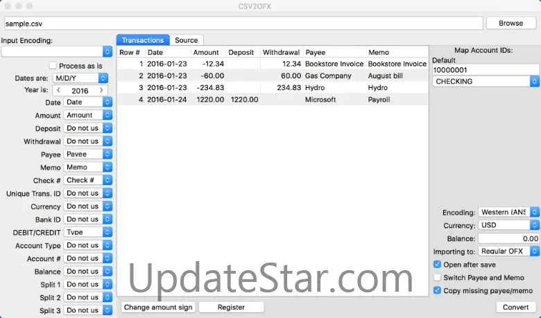Open the Account Type mapping dropdown
Viewport: 541px width, 318px height.
click(x=88, y=245)
